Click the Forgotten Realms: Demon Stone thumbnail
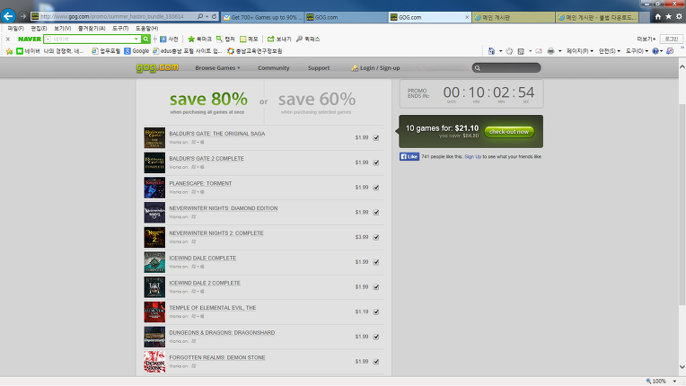686x386 pixels. coord(154,362)
